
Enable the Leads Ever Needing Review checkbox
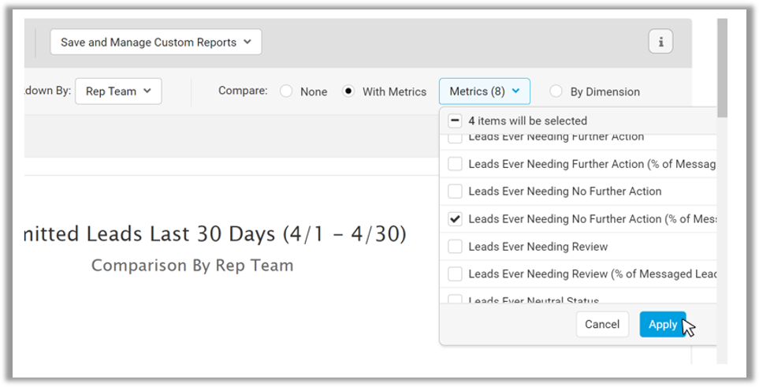pos(455,247)
